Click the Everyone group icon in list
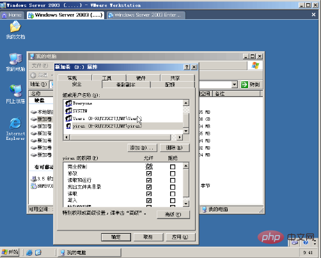 [x=68, y=103]
